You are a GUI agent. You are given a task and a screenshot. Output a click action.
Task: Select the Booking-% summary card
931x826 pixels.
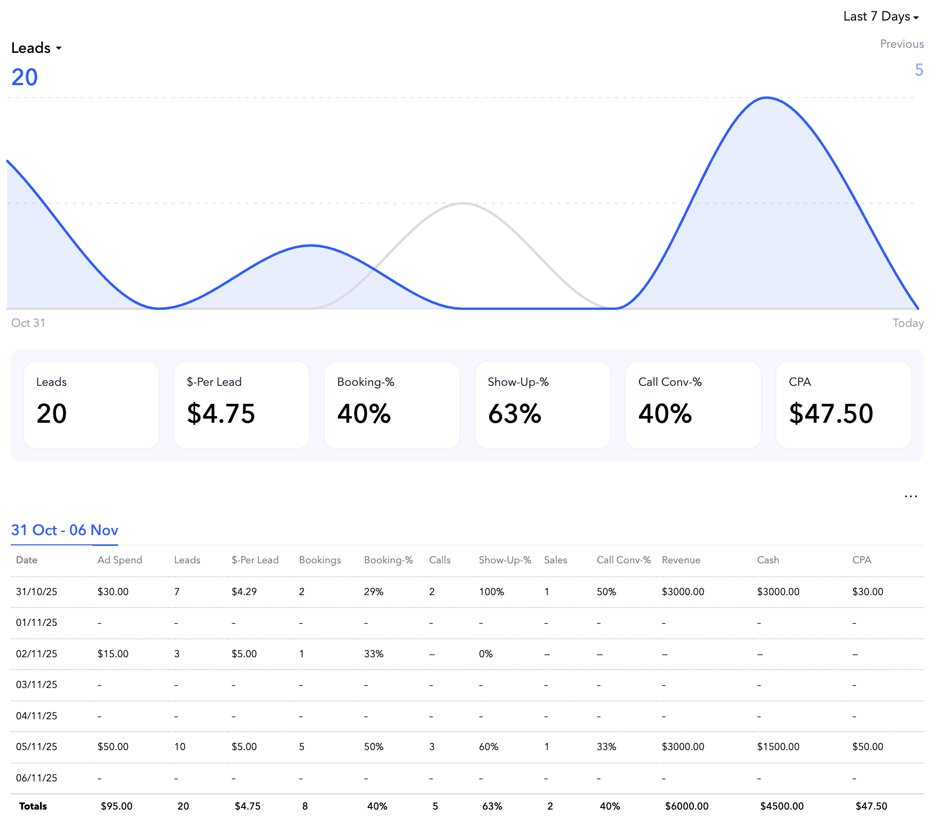point(392,405)
